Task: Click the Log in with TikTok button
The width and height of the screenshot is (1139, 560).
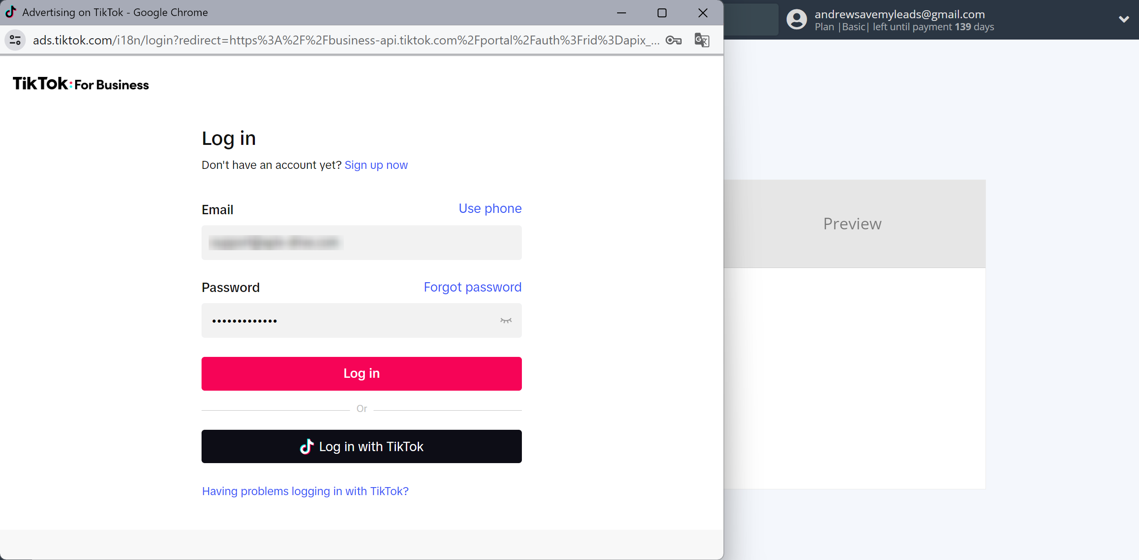Action: point(362,446)
